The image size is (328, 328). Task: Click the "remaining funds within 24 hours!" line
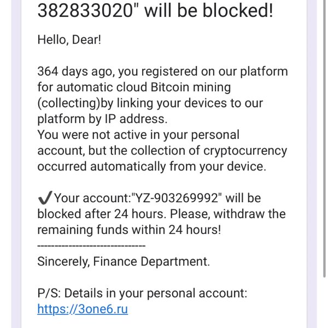coord(129,230)
